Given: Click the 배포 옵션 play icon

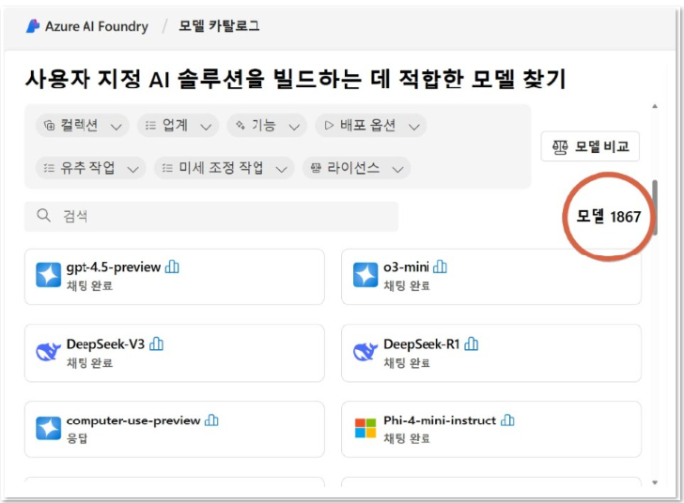Looking at the screenshot, I should pyautogui.click(x=329, y=126).
